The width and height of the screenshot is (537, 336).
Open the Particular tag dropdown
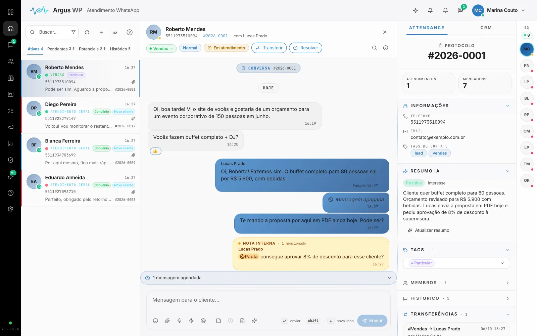456,263
